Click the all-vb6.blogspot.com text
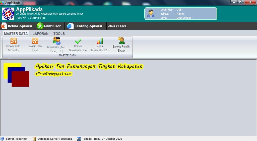The image size is (257, 141). coord(54,74)
